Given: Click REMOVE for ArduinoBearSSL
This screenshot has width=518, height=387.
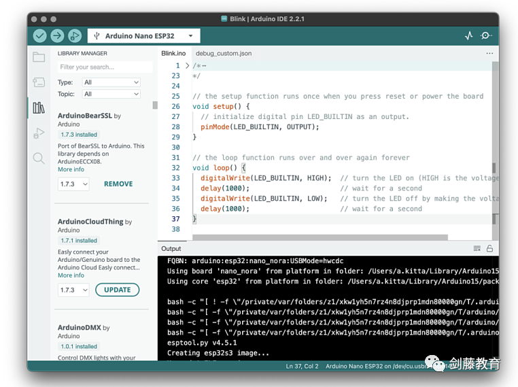Looking at the screenshot, I should [118, 184].
